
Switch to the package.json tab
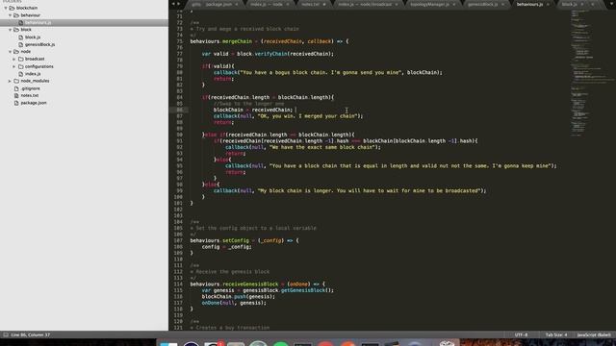tap(218, 4)
